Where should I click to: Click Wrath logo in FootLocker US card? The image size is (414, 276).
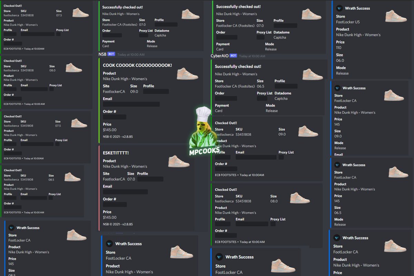pyautogui.click(x=339, y=8)
